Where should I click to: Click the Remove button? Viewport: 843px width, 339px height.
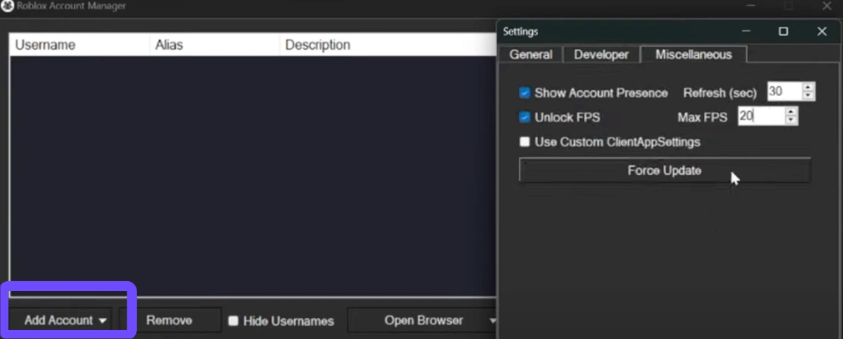(x=169, y=320)
